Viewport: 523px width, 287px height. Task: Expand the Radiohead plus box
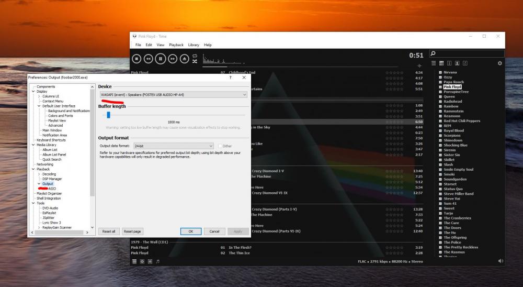click(x=440, y=101)
